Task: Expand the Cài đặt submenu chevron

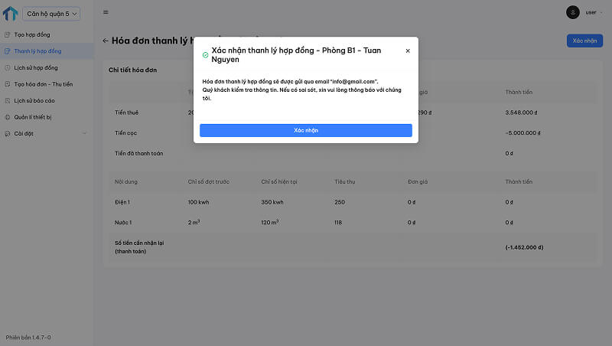Action: pyautogui.click(x=85, y=133)
